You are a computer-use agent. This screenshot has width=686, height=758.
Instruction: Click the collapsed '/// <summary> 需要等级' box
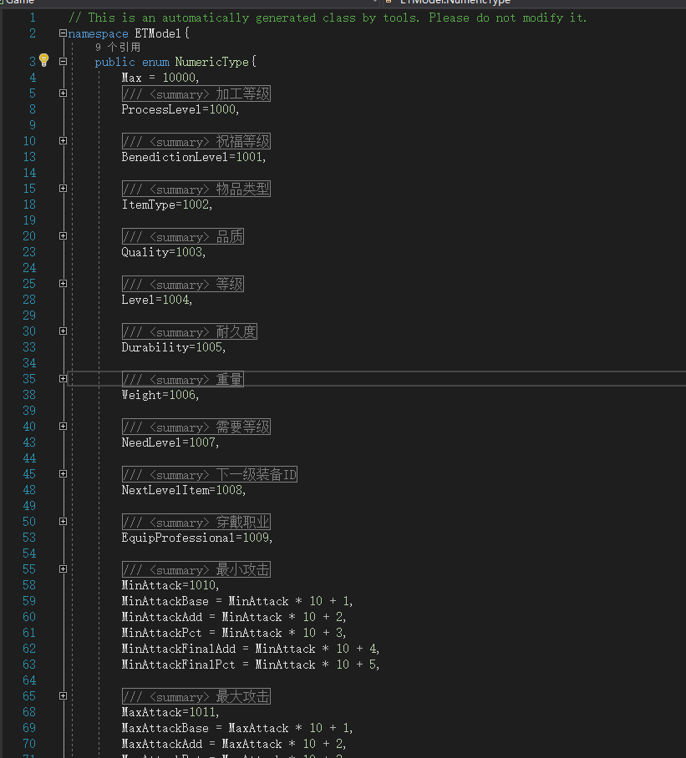pyautogui.click(x=196, y=427)
